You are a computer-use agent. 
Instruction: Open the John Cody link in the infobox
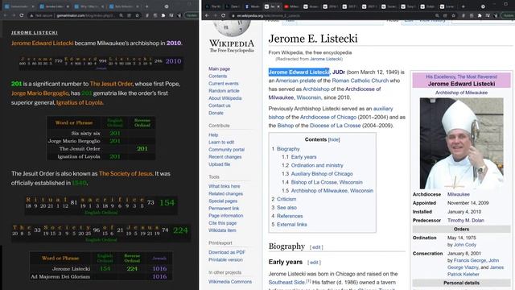[x=465, y=245]
